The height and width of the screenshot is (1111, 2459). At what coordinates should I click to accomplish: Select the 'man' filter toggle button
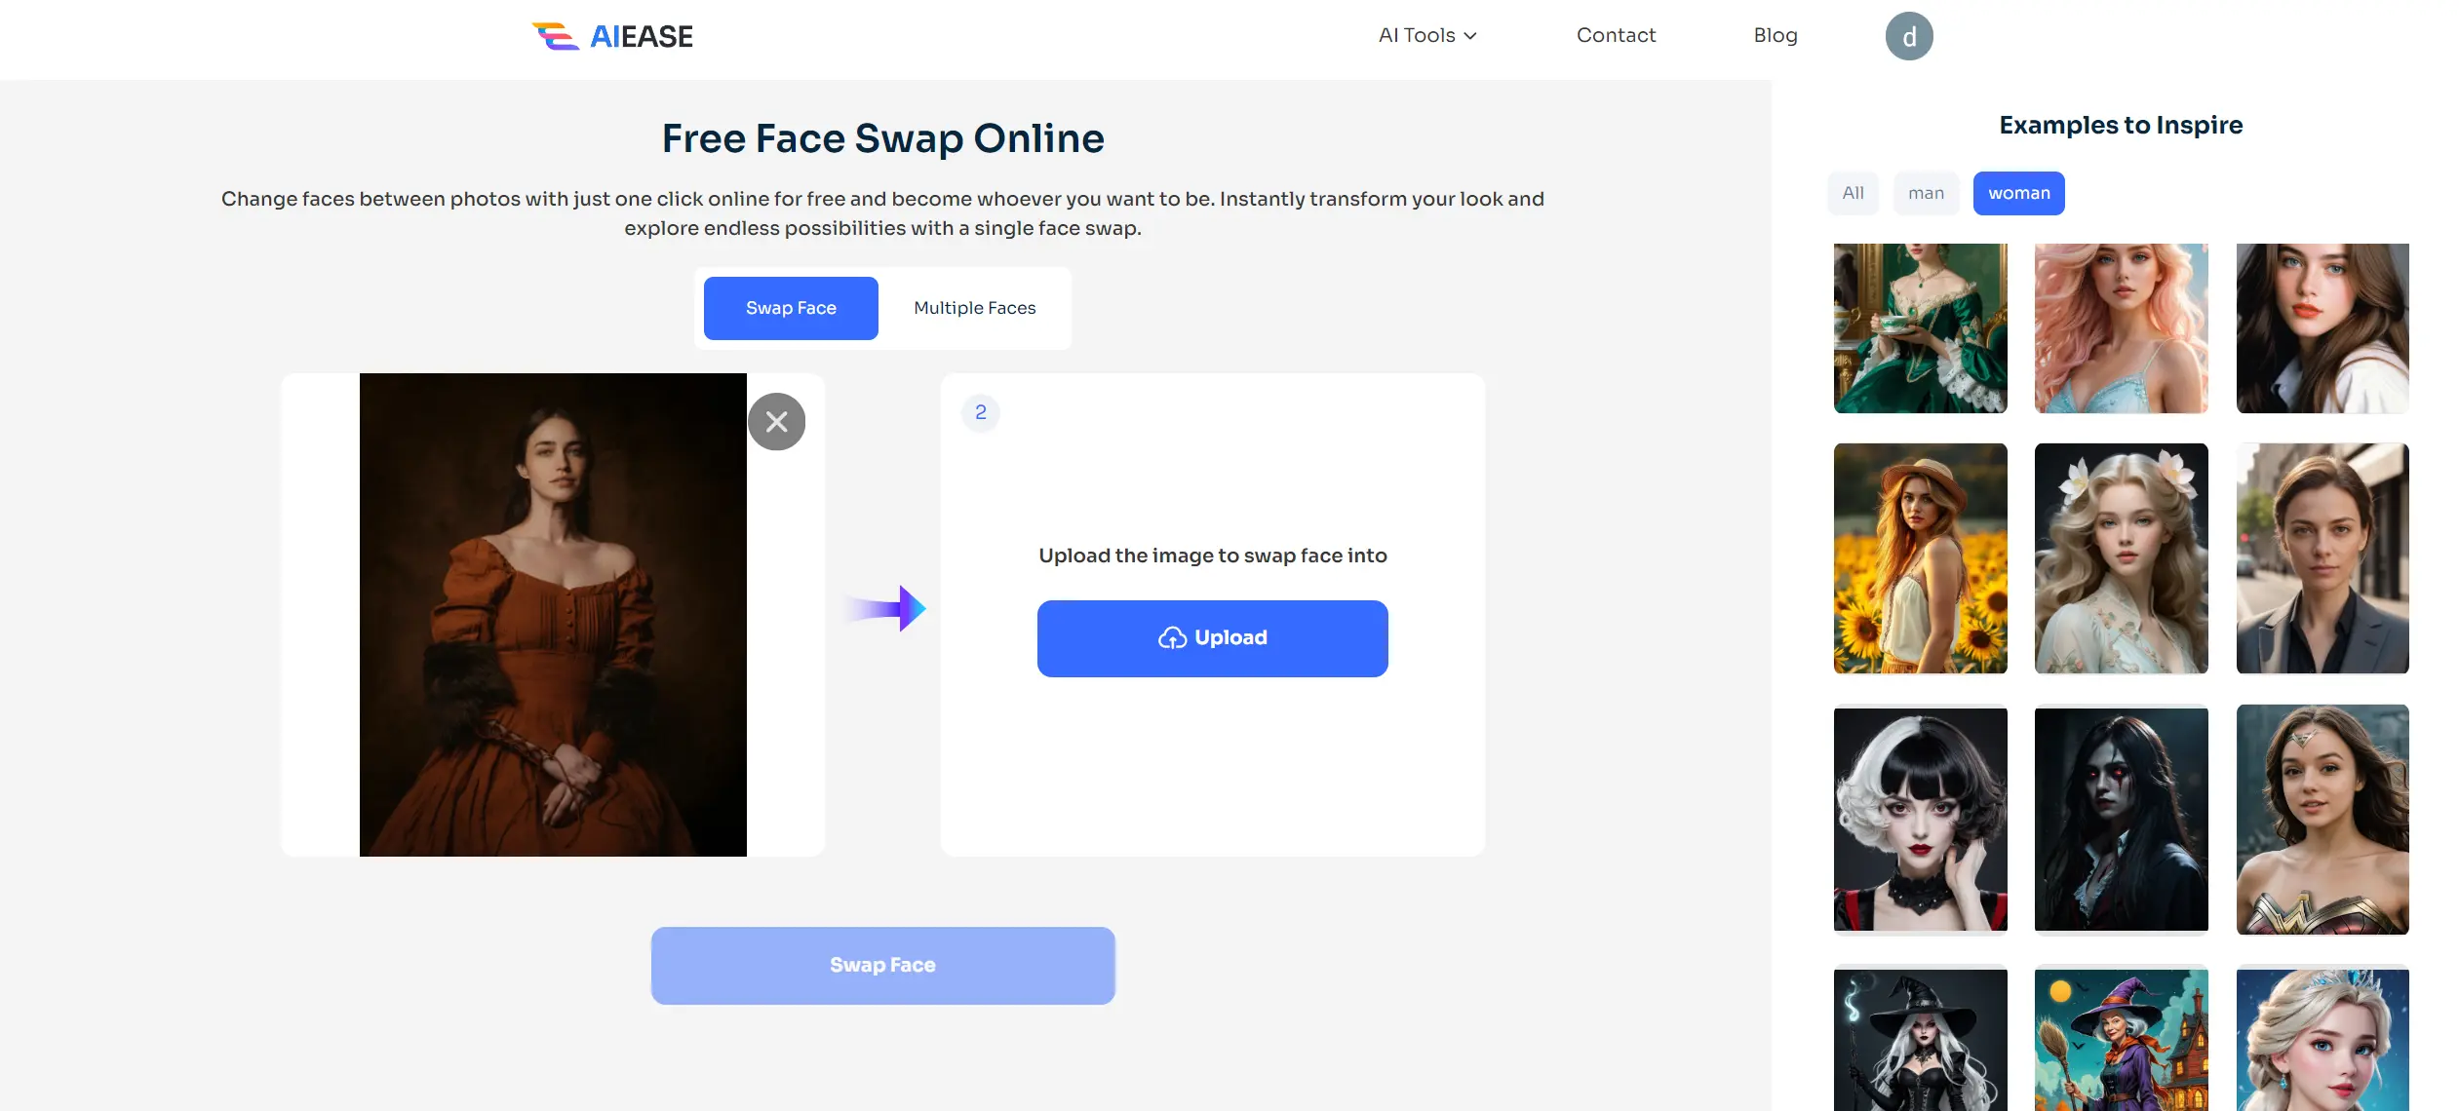coord(1926,191)
